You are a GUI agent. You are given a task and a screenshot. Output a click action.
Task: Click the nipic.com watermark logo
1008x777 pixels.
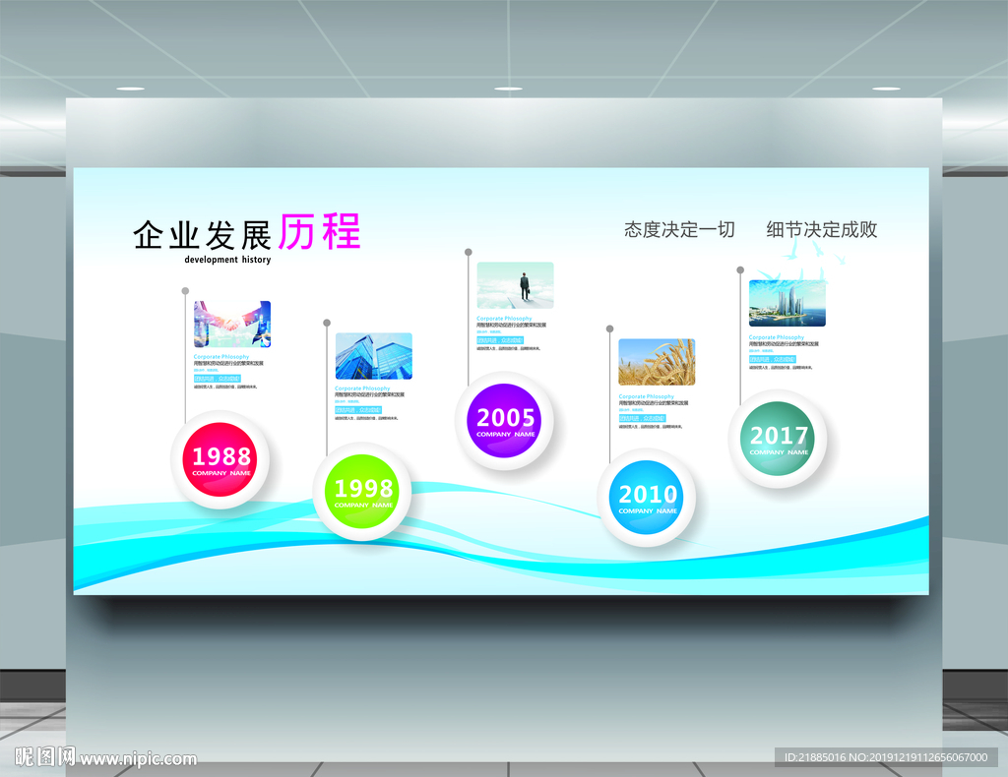[x=105, y=757]
